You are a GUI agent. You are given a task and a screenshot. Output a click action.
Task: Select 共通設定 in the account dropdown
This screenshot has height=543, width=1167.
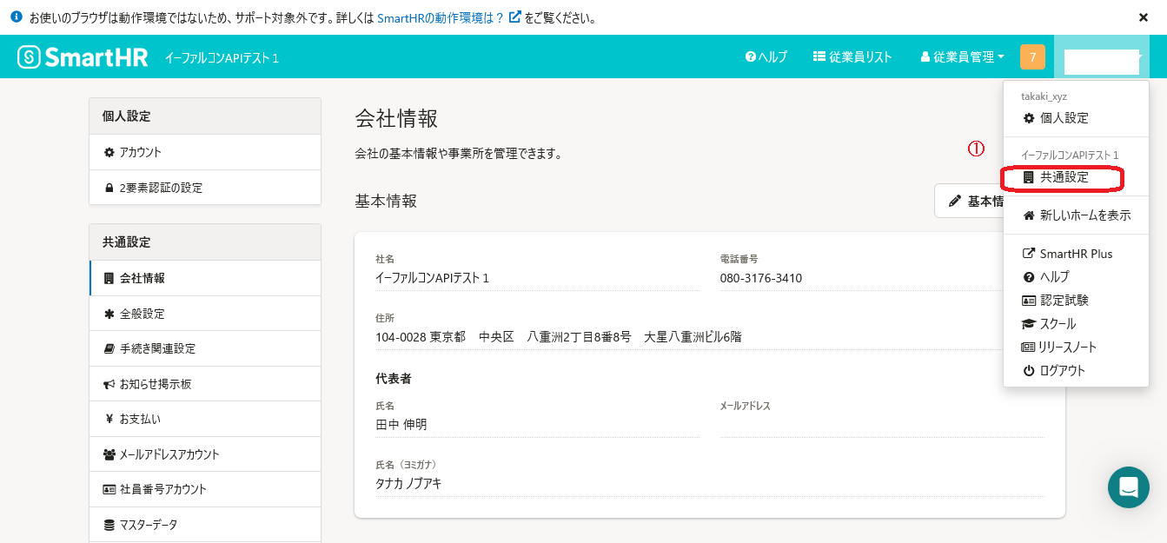(x=1076, y=177)
